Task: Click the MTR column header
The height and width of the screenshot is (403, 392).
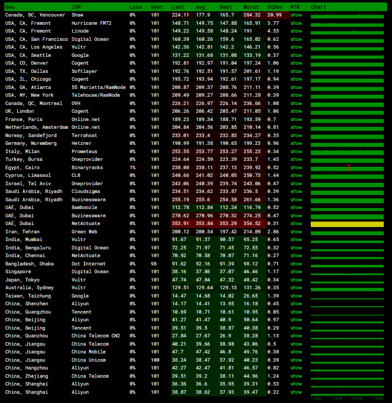Action: point(295,7)
